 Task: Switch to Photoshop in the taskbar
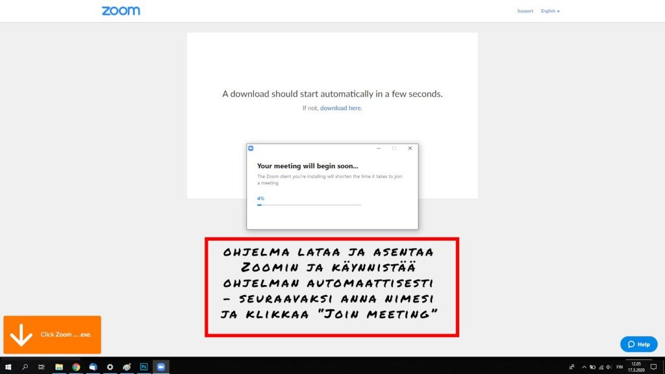click(x=144, y=367)
